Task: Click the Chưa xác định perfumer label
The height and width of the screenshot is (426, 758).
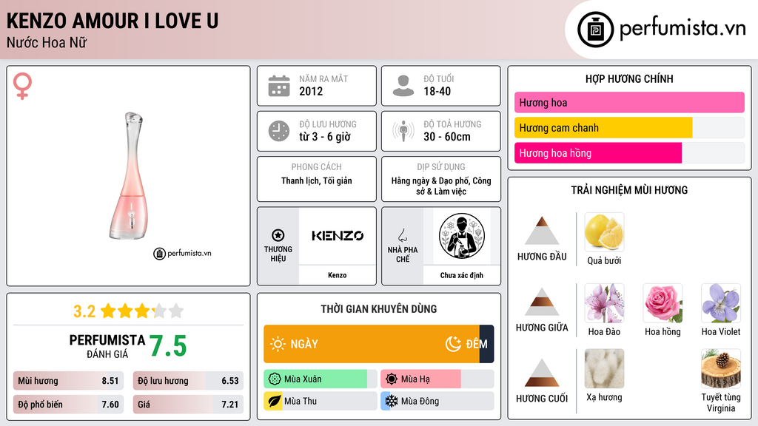Action: click(462, 275)
